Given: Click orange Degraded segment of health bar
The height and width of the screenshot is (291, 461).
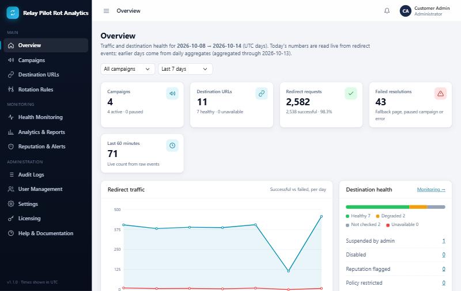Looking at the screenshot, I should pos(418,207).
